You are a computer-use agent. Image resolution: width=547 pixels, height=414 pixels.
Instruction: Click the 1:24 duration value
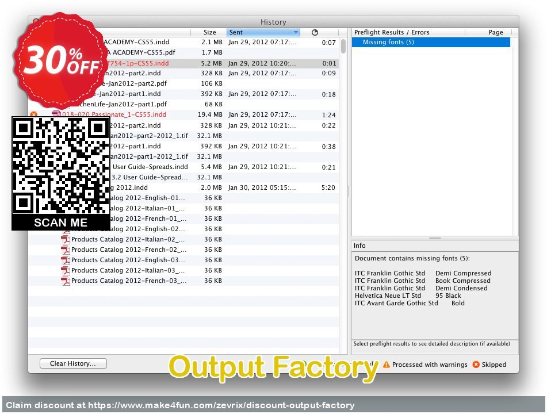(x=329, y=115)
